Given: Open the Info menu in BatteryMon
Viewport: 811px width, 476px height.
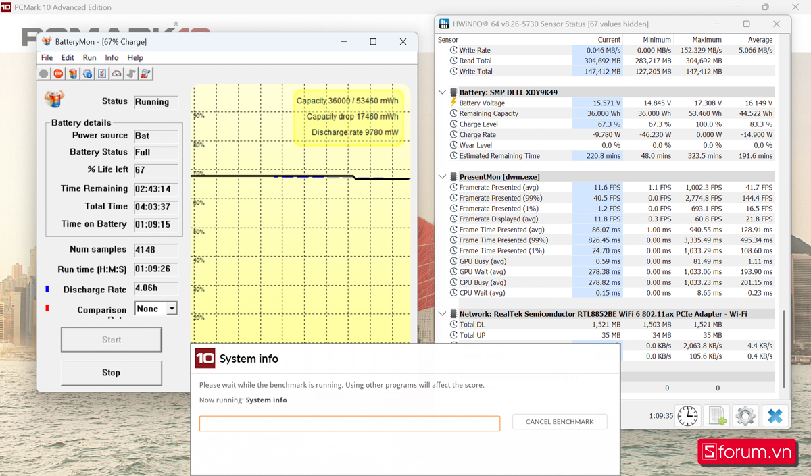Looking at the screenshot, I should click(x=112, y=58).
